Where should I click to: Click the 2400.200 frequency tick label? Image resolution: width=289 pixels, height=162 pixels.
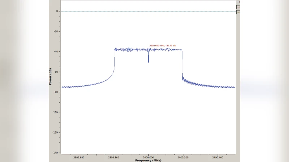tap(183, 157)
